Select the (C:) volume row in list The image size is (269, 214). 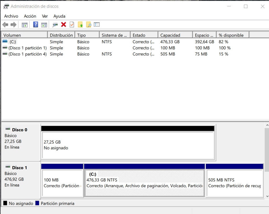[13, 42]
